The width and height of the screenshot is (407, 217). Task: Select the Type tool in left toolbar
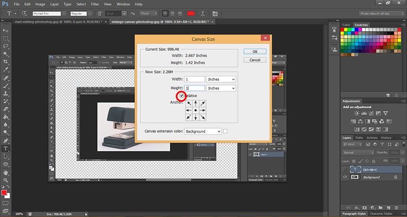(6, 148)
